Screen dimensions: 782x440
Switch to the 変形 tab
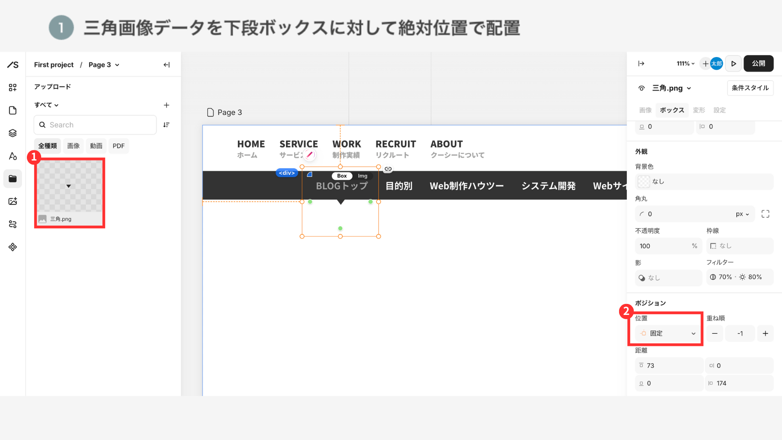pyautogui.click(x=699, y=110)
